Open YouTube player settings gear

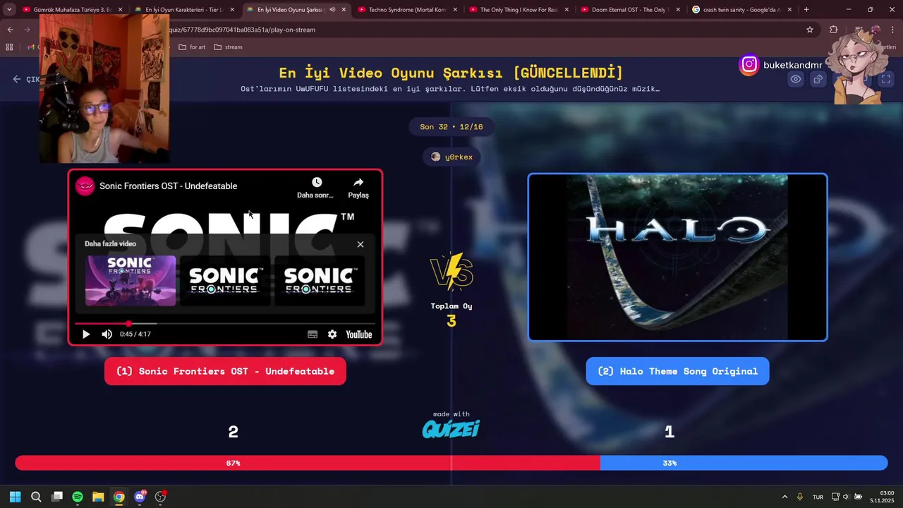point(332,334)
